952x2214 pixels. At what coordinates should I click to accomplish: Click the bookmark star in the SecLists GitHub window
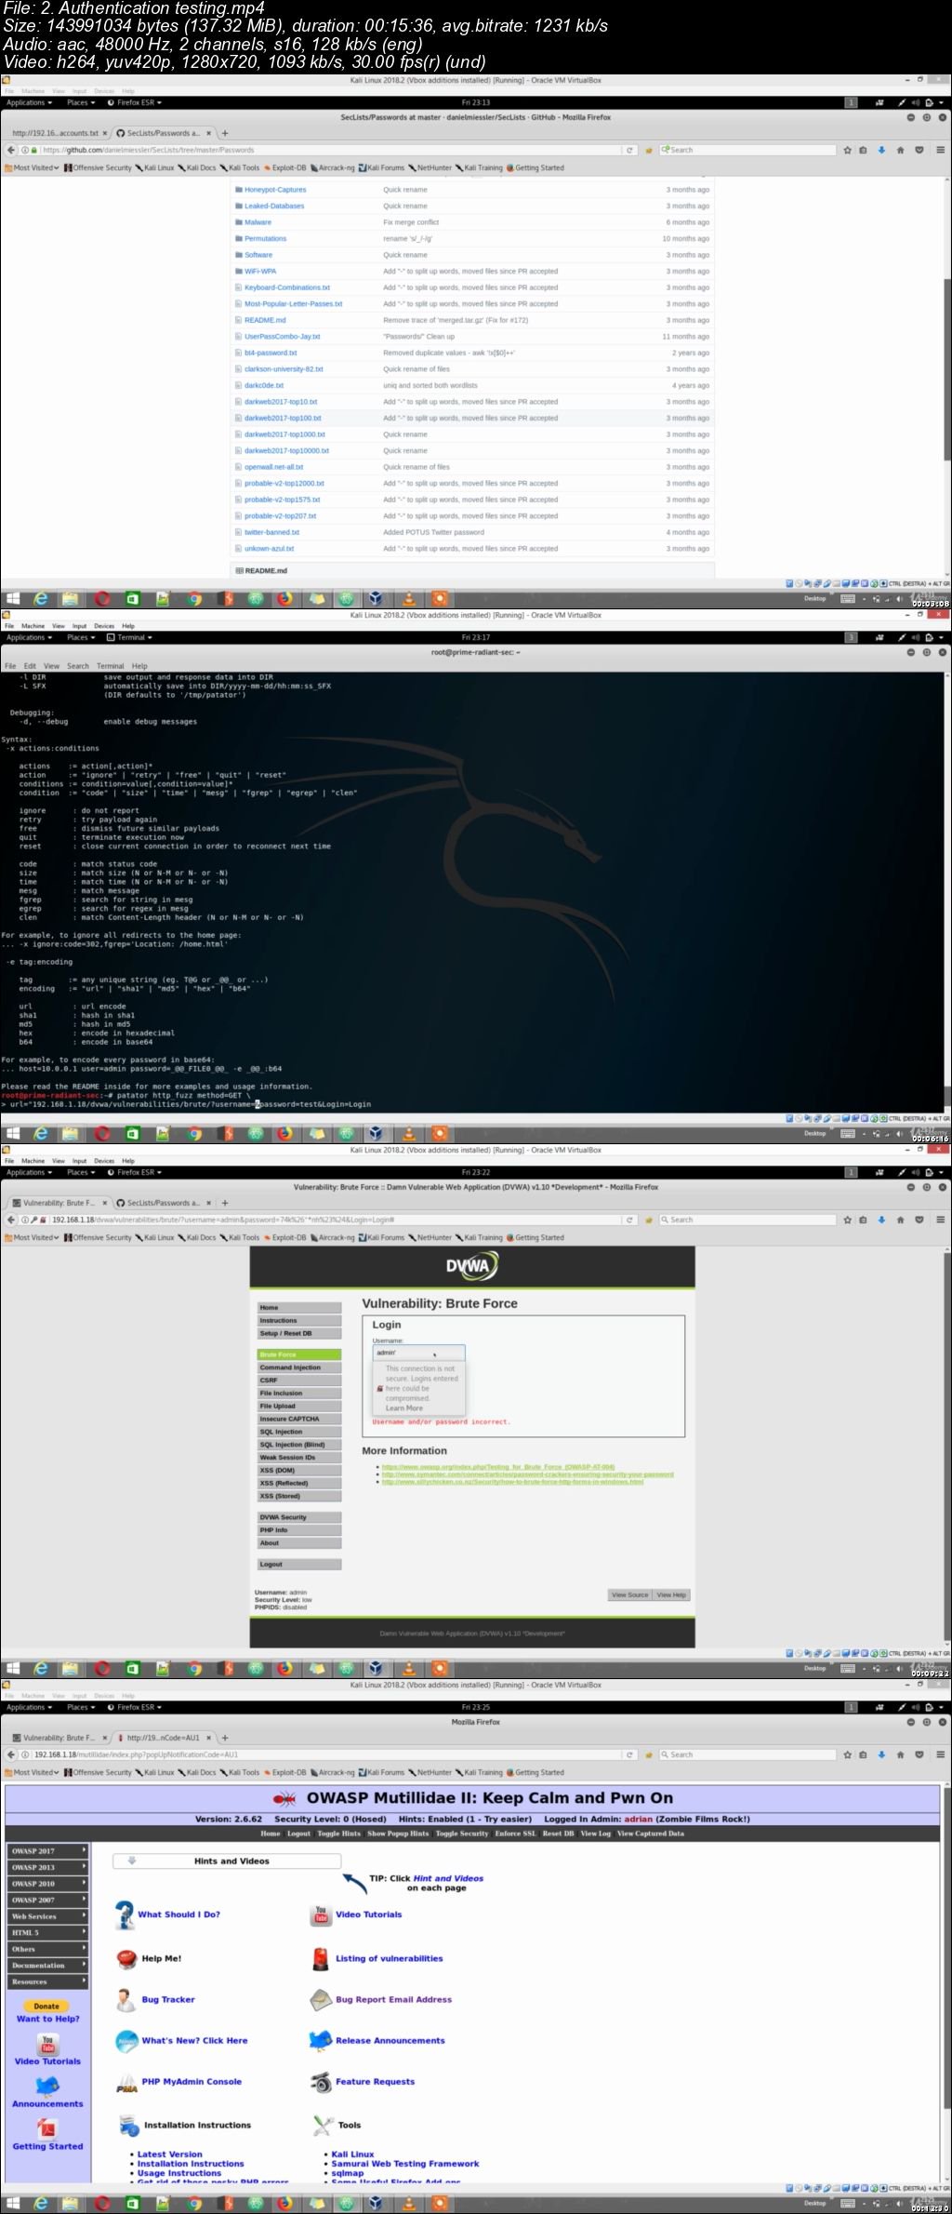pyautogui.click(x=847, y=150)
